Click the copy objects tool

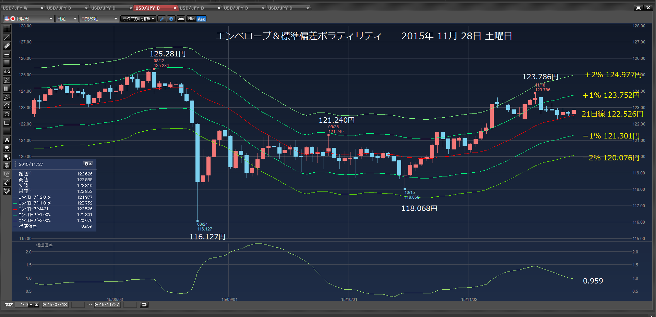(x=7, y=166)
